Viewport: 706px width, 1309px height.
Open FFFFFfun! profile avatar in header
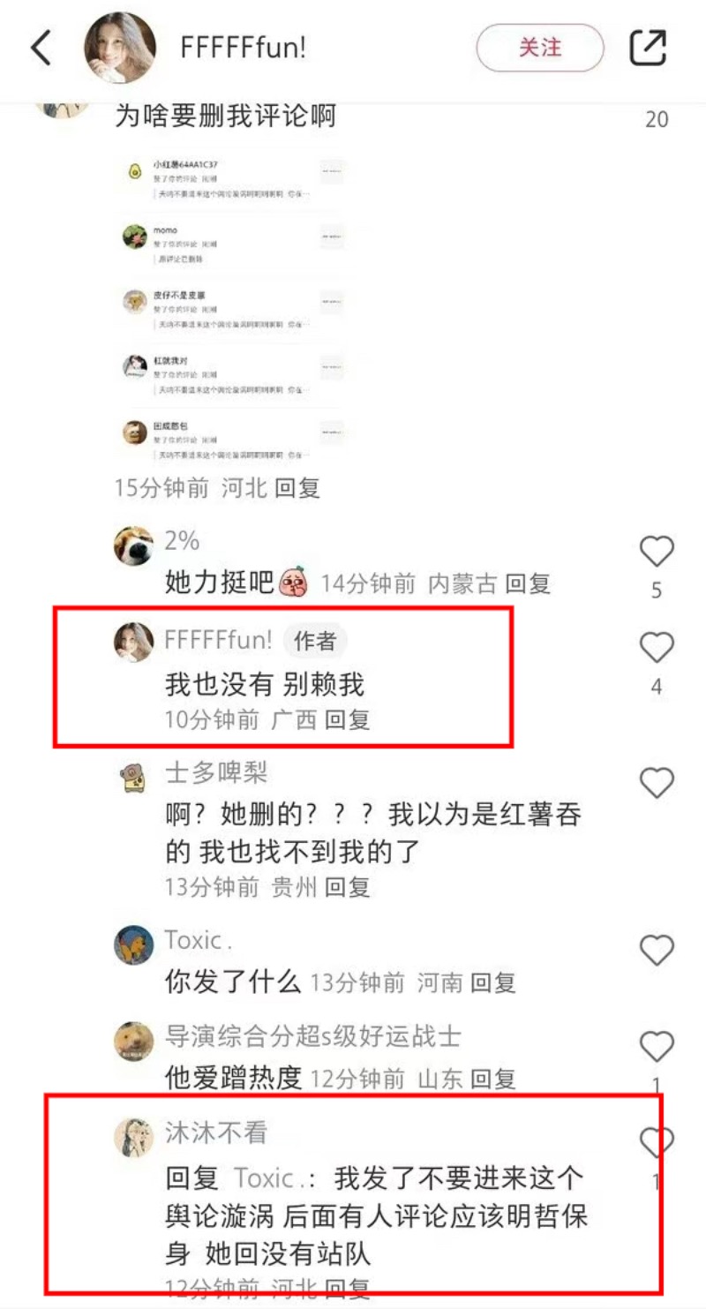click(119, 48)
